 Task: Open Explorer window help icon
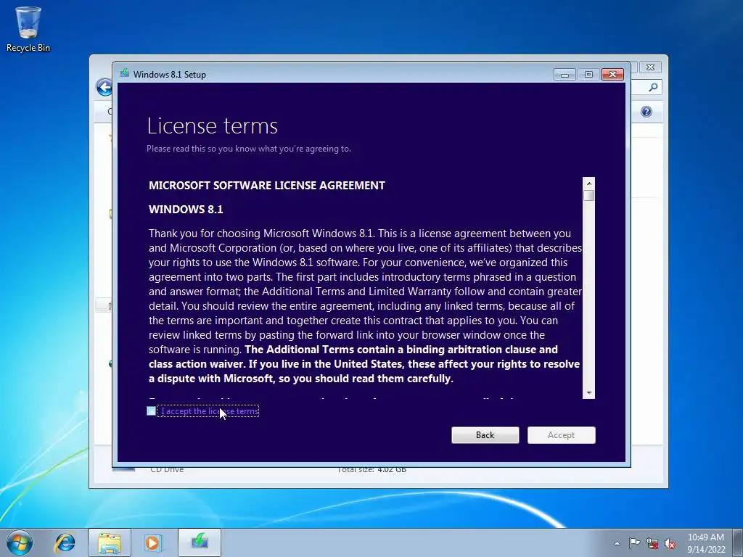[646, 112]
